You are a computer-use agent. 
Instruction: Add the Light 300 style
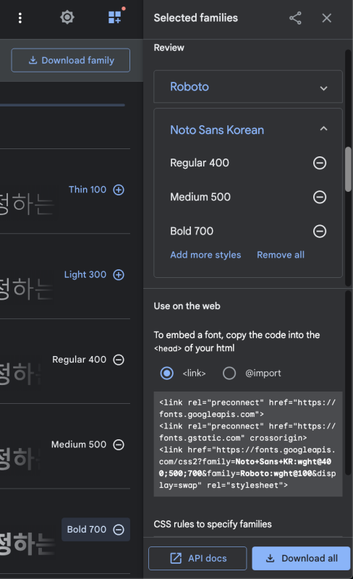119,275
